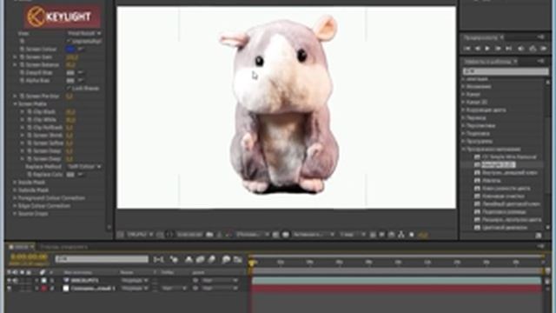Open blending mode dropdown for top layer
This screenshot has width=556, height=313.
[135, 280]
